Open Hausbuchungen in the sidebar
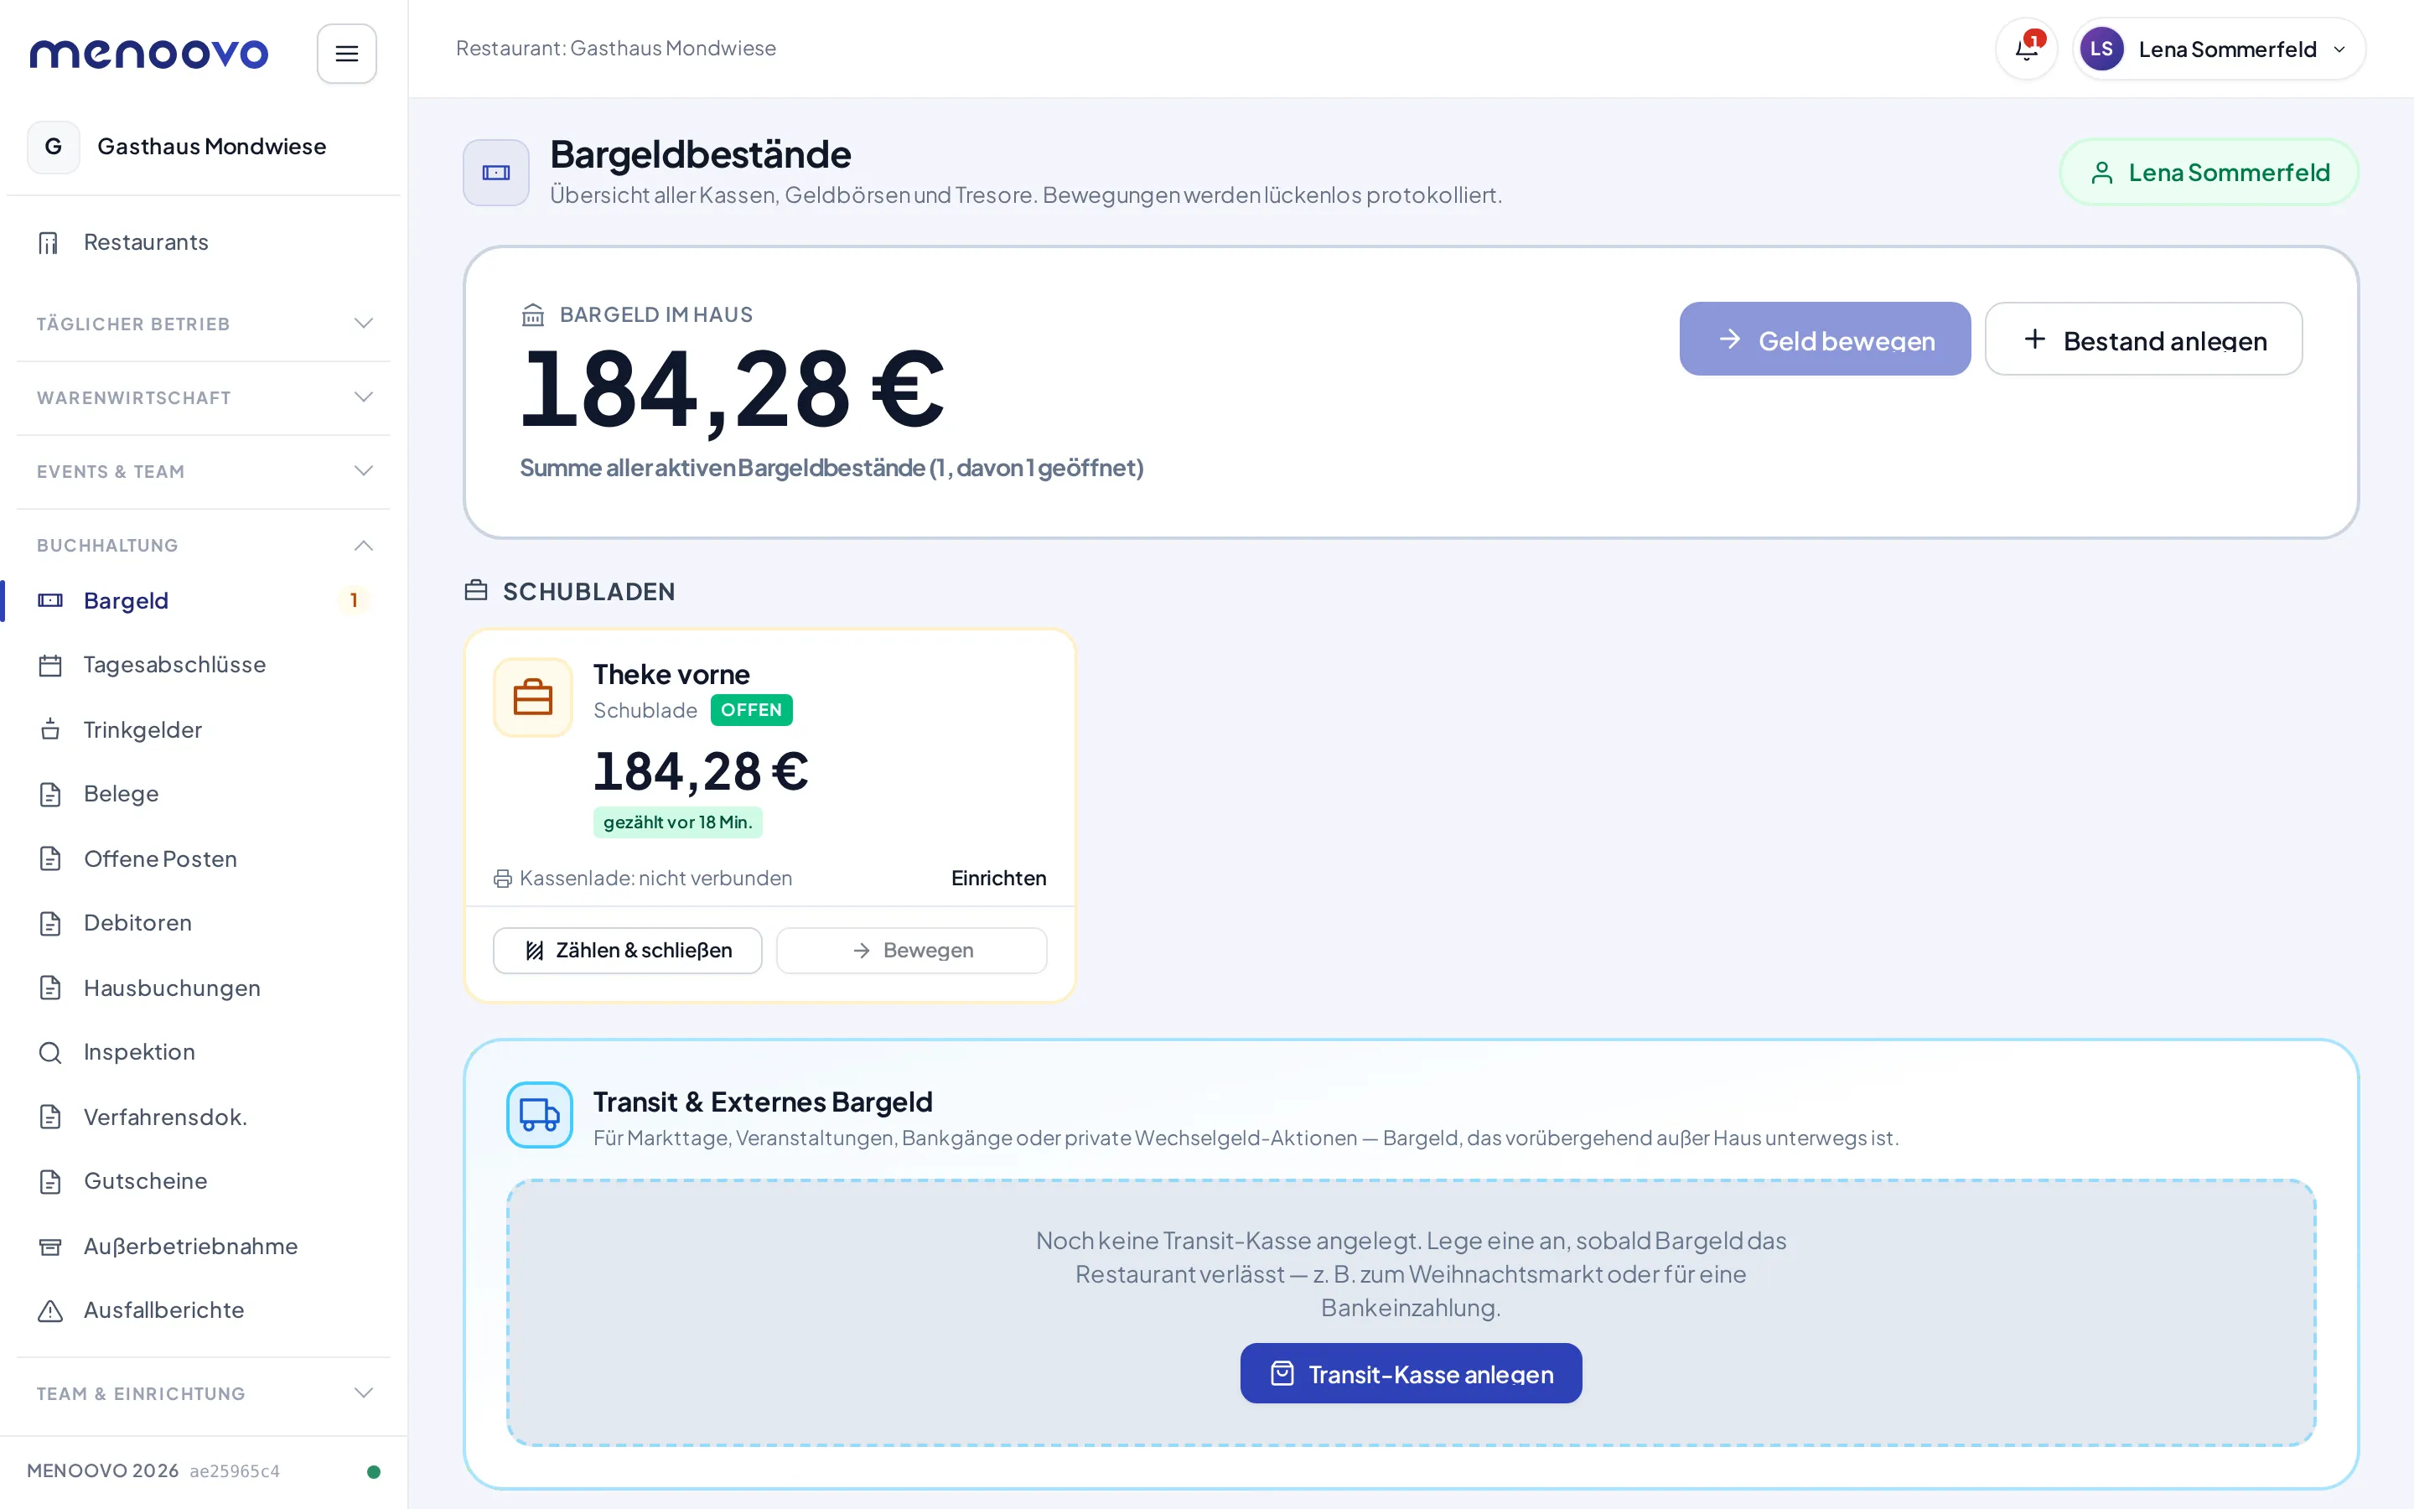Screen dimensions: 2414x1509 pos(204,987)
